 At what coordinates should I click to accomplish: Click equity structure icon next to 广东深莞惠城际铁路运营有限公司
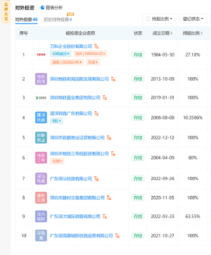click(x=117, y=236)
